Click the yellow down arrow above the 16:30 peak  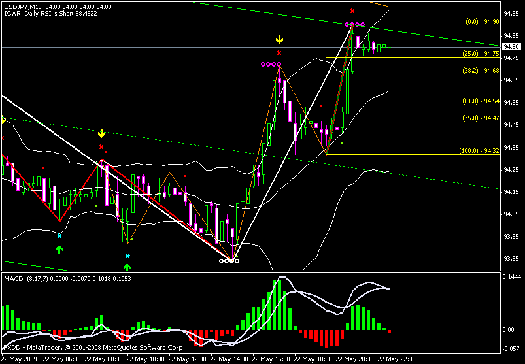click(x=279, y=40)
